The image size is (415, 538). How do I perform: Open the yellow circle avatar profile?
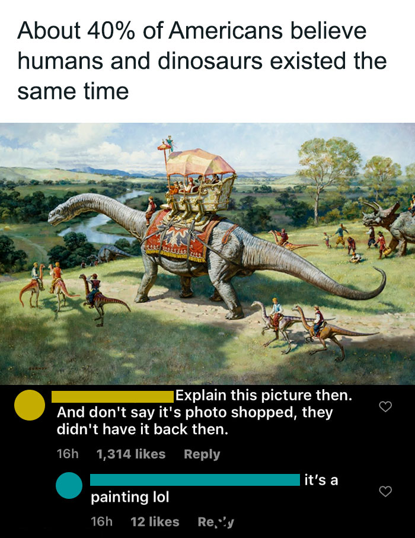pos(29,406)
